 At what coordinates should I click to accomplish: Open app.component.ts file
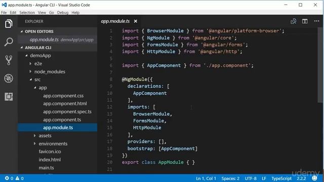(62, 120)
